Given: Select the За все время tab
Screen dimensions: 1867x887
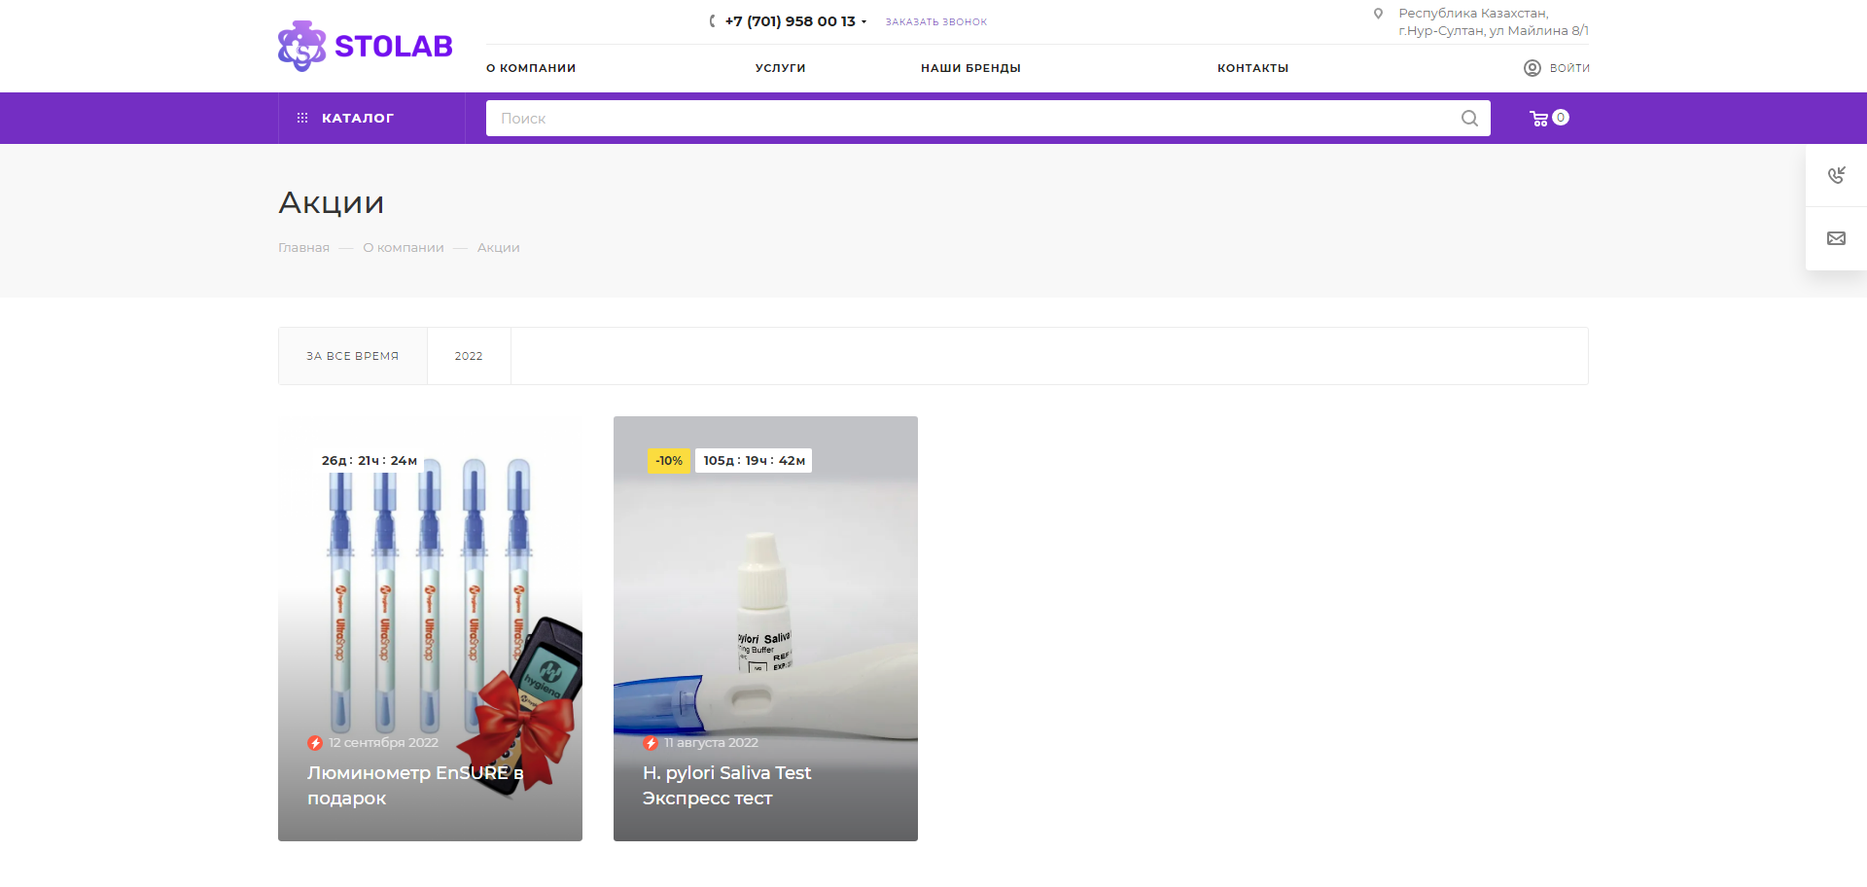Looking at the screenshot, I should click(353, 356).
